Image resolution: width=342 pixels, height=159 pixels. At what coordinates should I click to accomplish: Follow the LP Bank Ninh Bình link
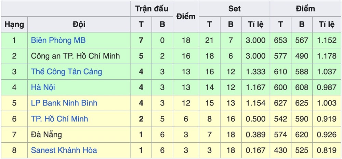point(64,103)
